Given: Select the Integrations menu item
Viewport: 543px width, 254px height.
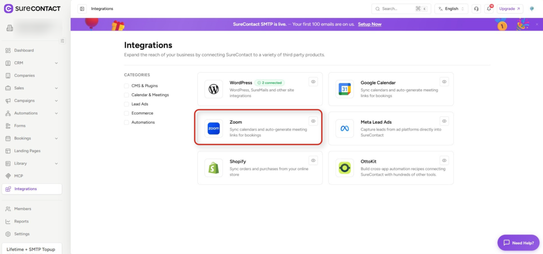Looking at the screenshot, I should [x=32, y=189].
